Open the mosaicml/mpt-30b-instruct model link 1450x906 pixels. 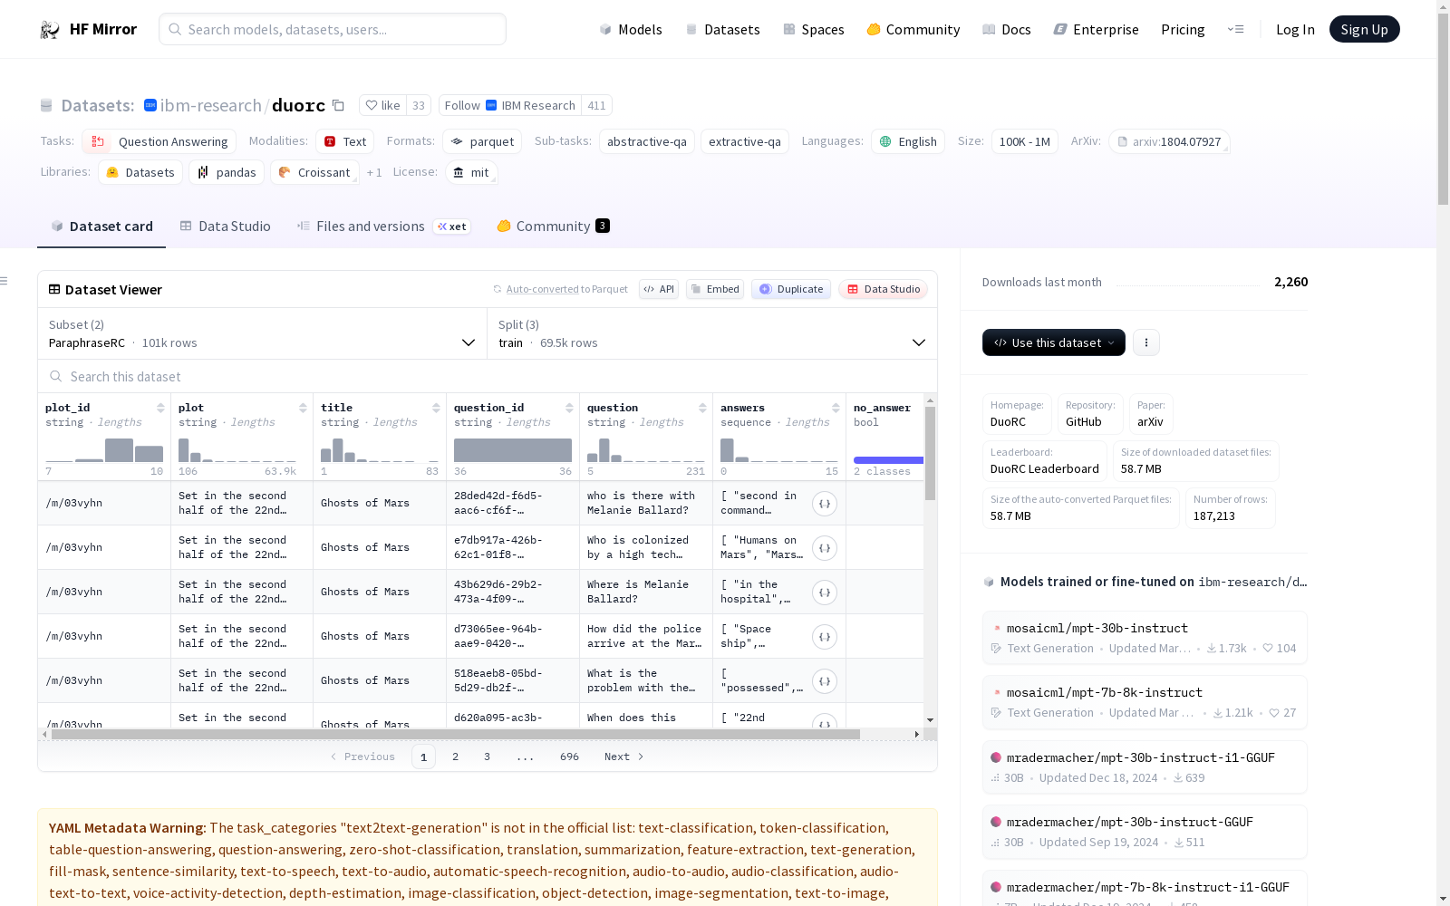[1097, 628]
